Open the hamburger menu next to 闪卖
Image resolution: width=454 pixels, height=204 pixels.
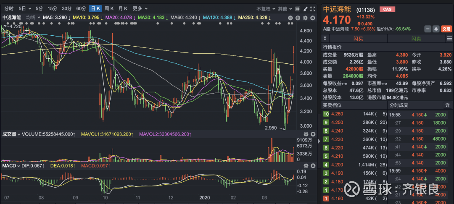pyautogui.click(x=449, y=39)
